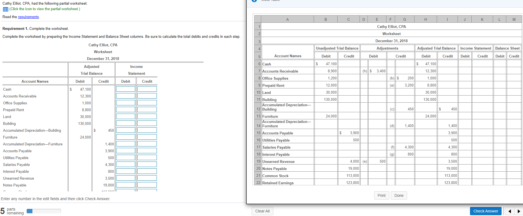Select Notes Payable Income Statement credit input
The image size is (523, 216).
pos(147,185)
